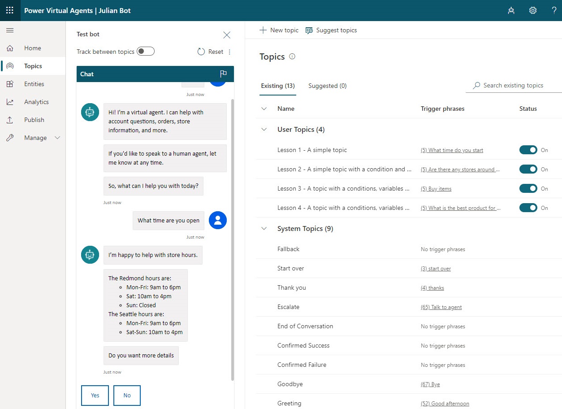Toggle Track between topics switch
The image size is (562, 409).
pos(146,51)
